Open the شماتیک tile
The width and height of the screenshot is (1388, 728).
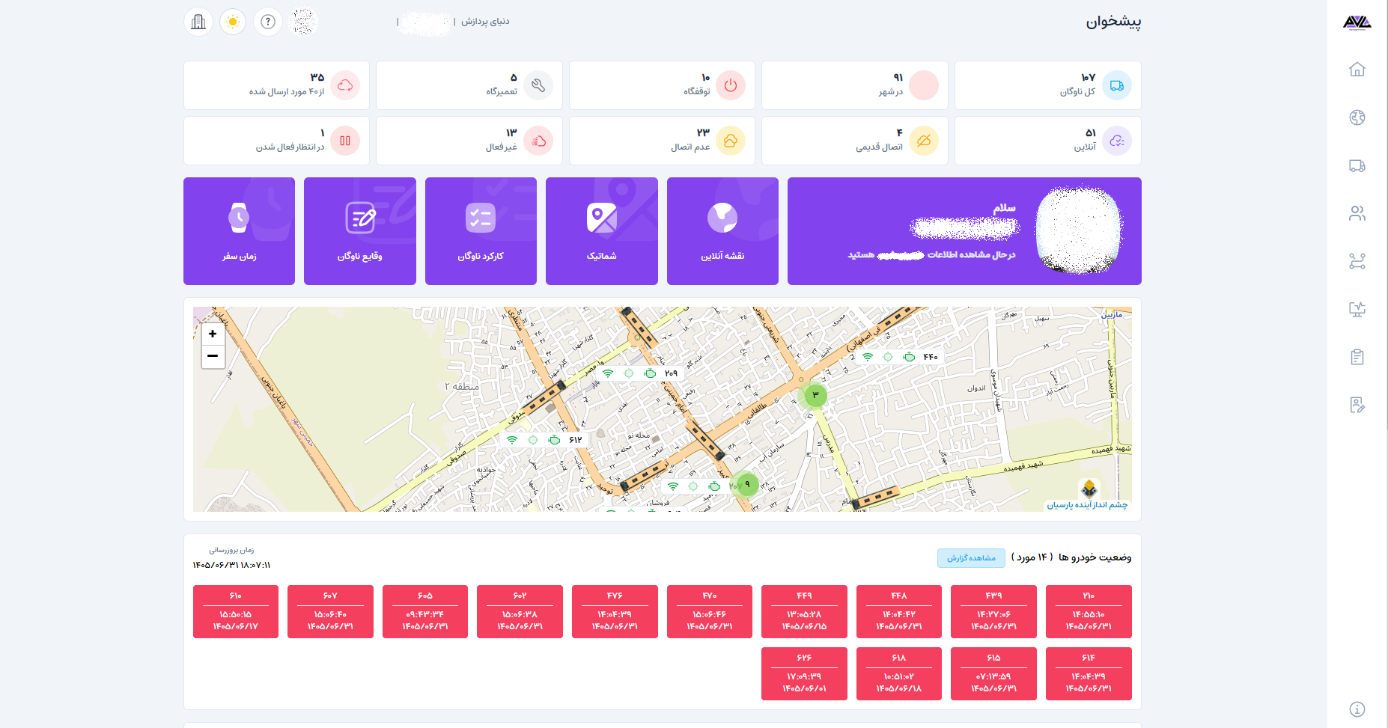tap(602, 231)
